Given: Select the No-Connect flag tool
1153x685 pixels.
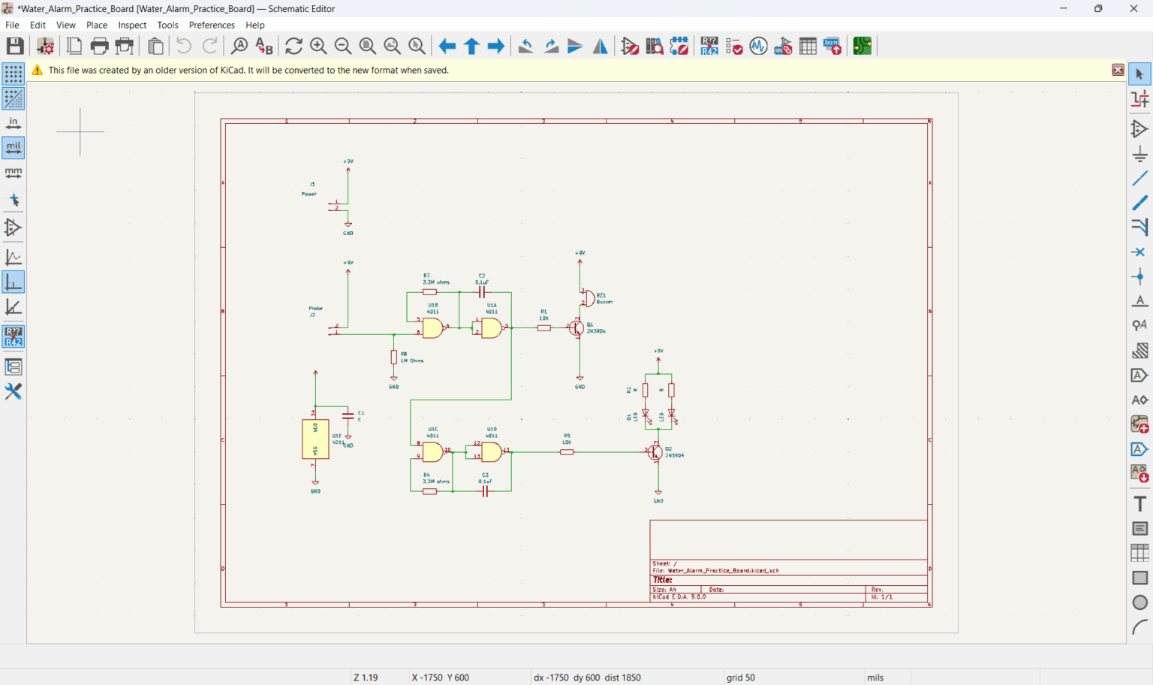Looking at the screenshot, I should (x=1139, y=252).
